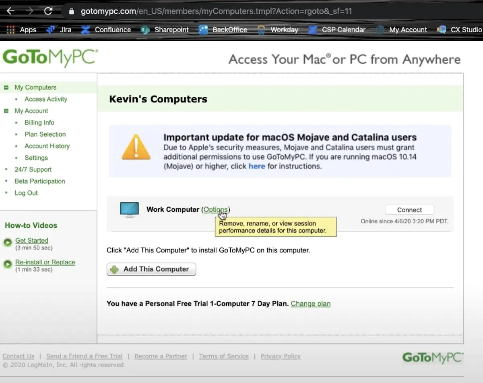Click the Work Computer monitor icon
Viewport: 483px width, 383px height.
pyautogui.click(x=129, y=210)
